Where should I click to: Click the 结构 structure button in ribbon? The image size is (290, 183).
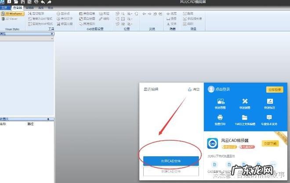pyautogui.click(x=104, y=18)
